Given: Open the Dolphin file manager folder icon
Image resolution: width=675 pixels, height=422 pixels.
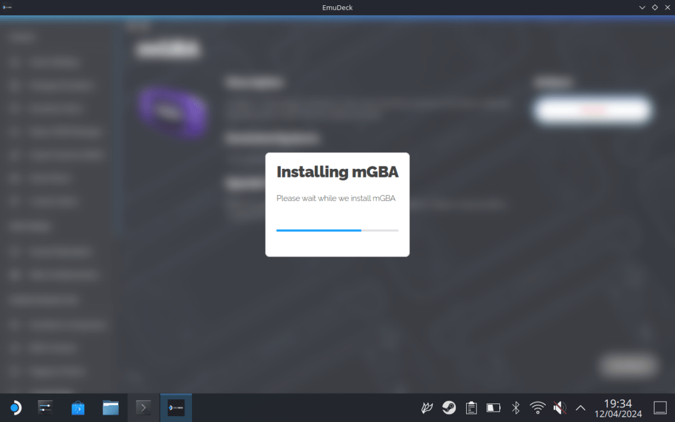Looking at the screenshot, I should (111, 407).
